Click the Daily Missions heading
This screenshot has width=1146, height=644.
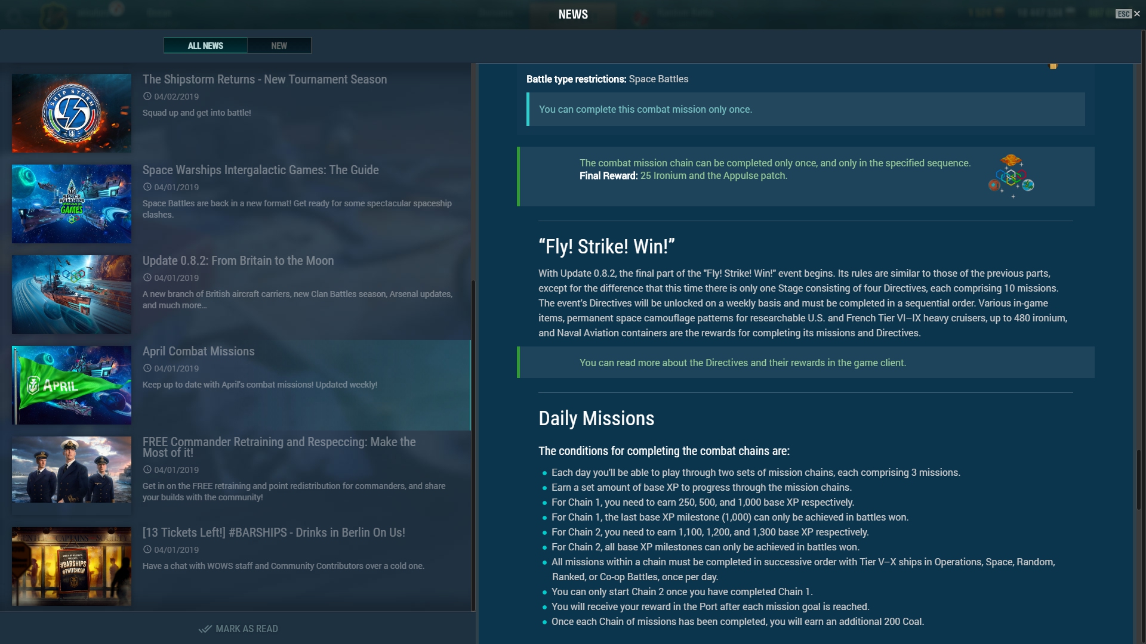[596, 419]
